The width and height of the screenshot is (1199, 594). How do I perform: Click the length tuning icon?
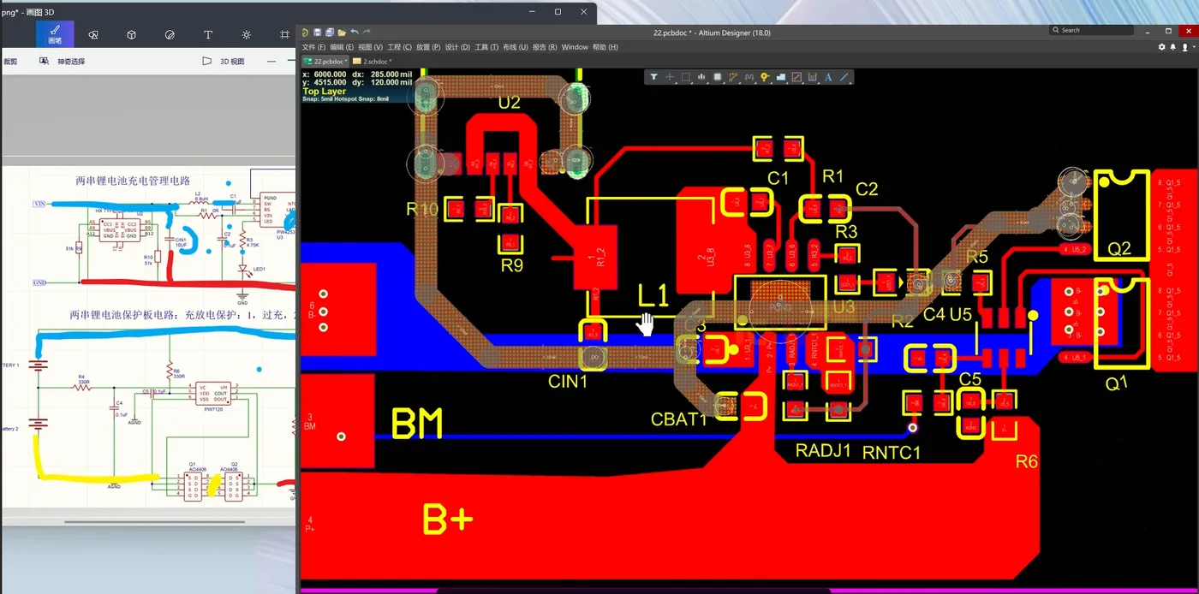pos(749,77)
